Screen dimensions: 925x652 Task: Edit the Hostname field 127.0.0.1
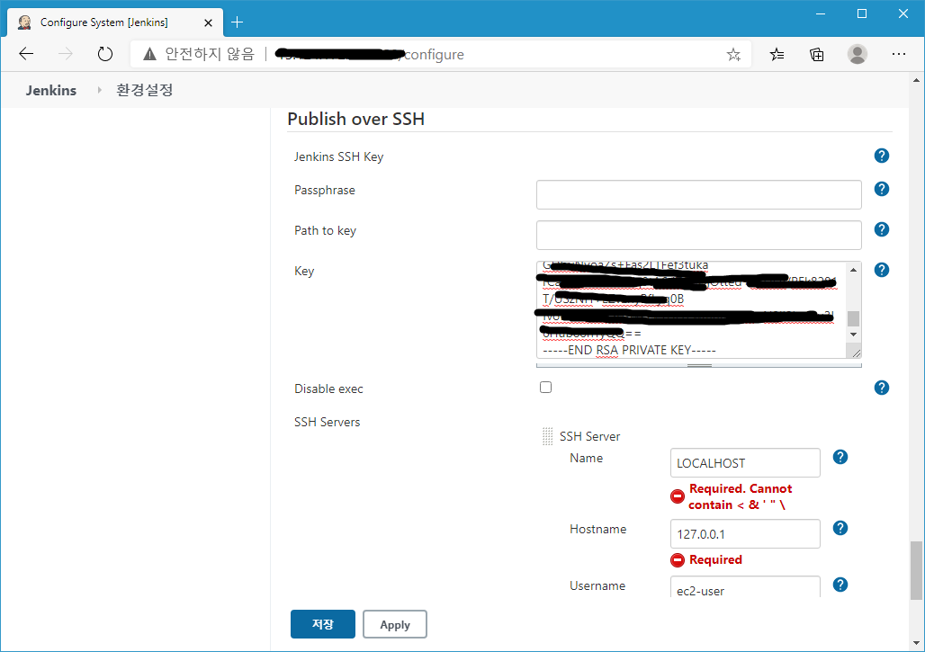click(745, 533)
